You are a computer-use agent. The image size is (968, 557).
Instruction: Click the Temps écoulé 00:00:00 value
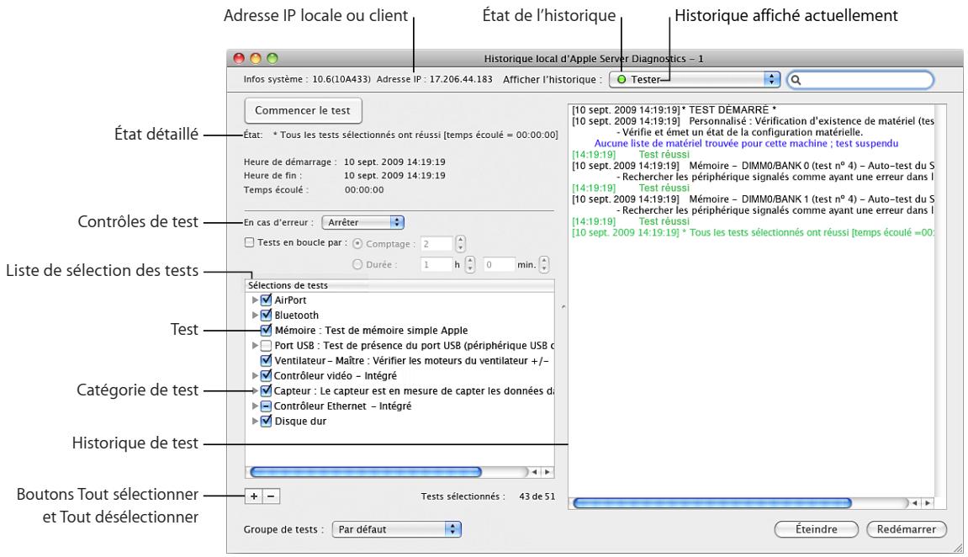tap(364, 189)
